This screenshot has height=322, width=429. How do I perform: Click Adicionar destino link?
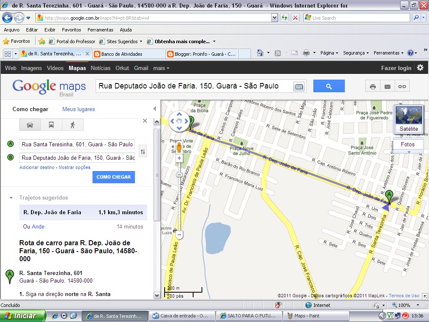[x=37, y=167]
